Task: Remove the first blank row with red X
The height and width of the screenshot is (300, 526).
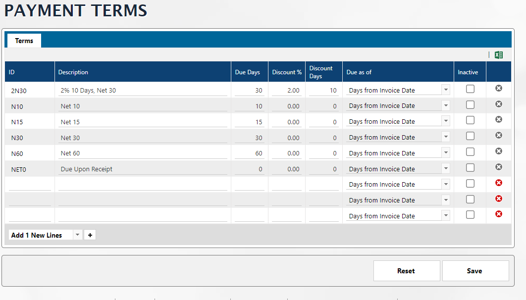Action: [x=499, y=183]
